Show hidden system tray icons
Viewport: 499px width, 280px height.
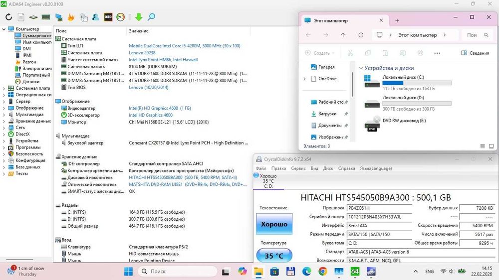coord(416,272)
